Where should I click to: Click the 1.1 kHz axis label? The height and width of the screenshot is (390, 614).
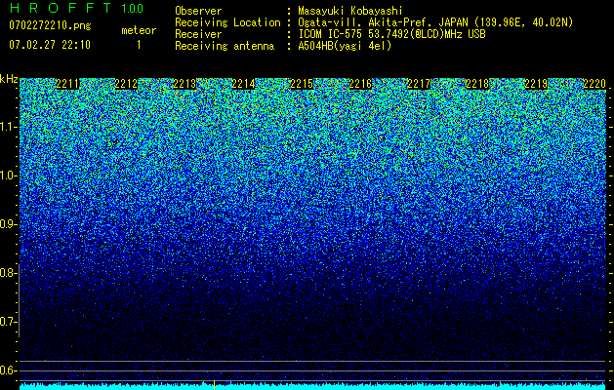click(8, 127)
